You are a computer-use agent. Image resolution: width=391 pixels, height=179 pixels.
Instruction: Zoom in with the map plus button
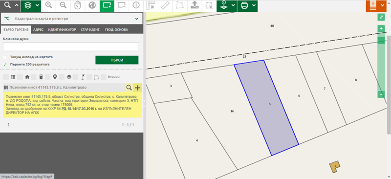tap(381, 28)
